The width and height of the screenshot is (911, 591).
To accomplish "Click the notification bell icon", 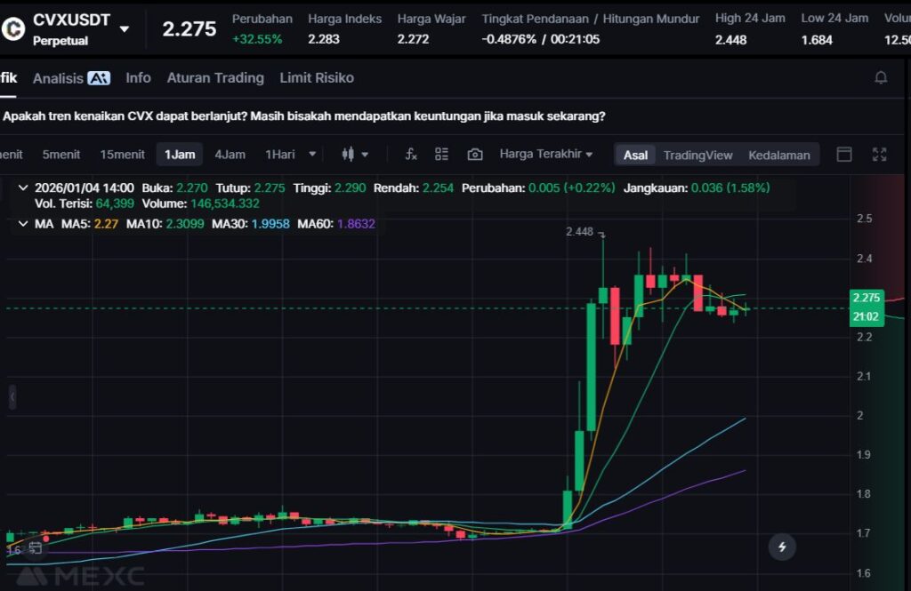I will pyautogui.click(x=881, y=78).
